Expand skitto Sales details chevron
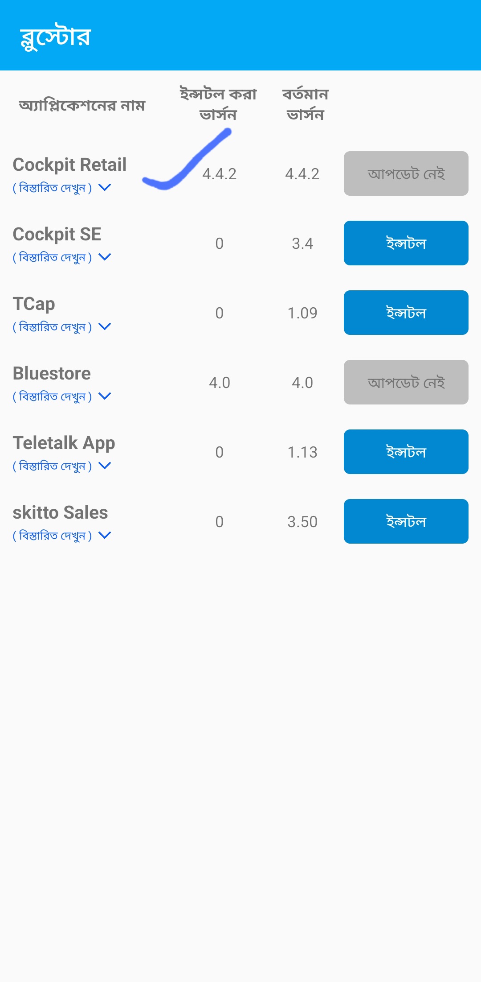This screenshot has width=481, height=982. coord(105,536)
